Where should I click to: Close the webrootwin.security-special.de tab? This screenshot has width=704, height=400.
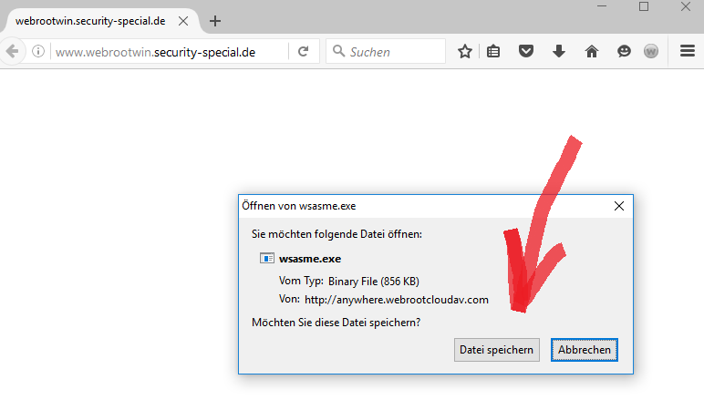[x=185, y=20]
